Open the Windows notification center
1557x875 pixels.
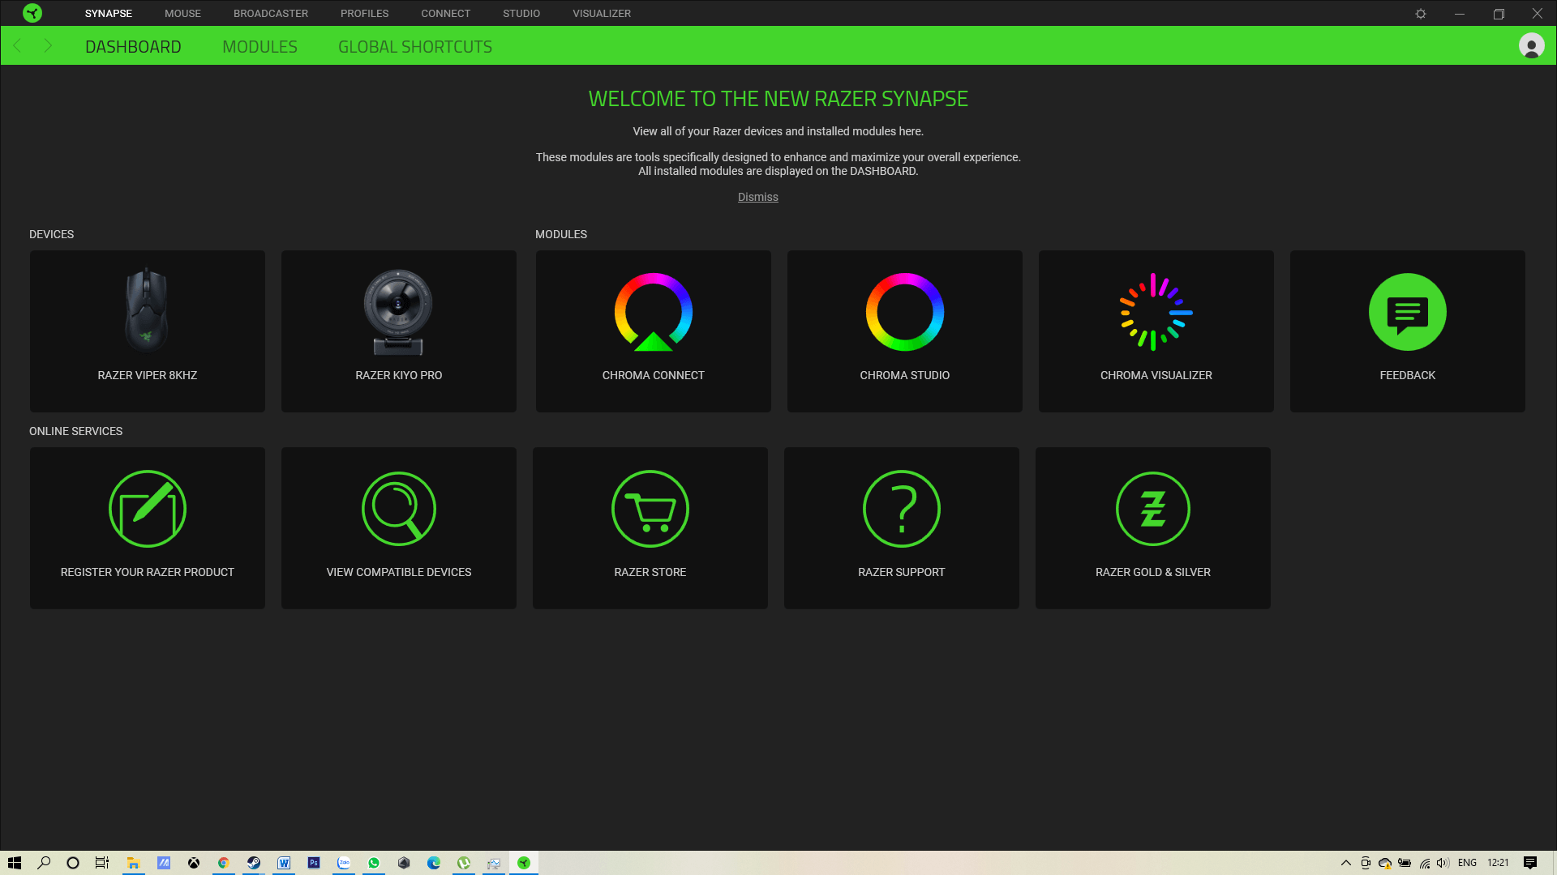[1530, 863]
